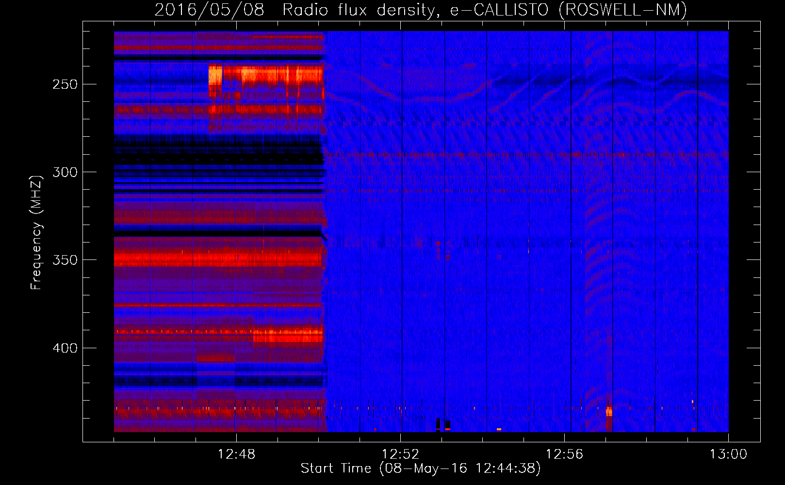Click the bright band near 395 MHz before 12:50
785x485 pixels.
[x=288, y=336]
